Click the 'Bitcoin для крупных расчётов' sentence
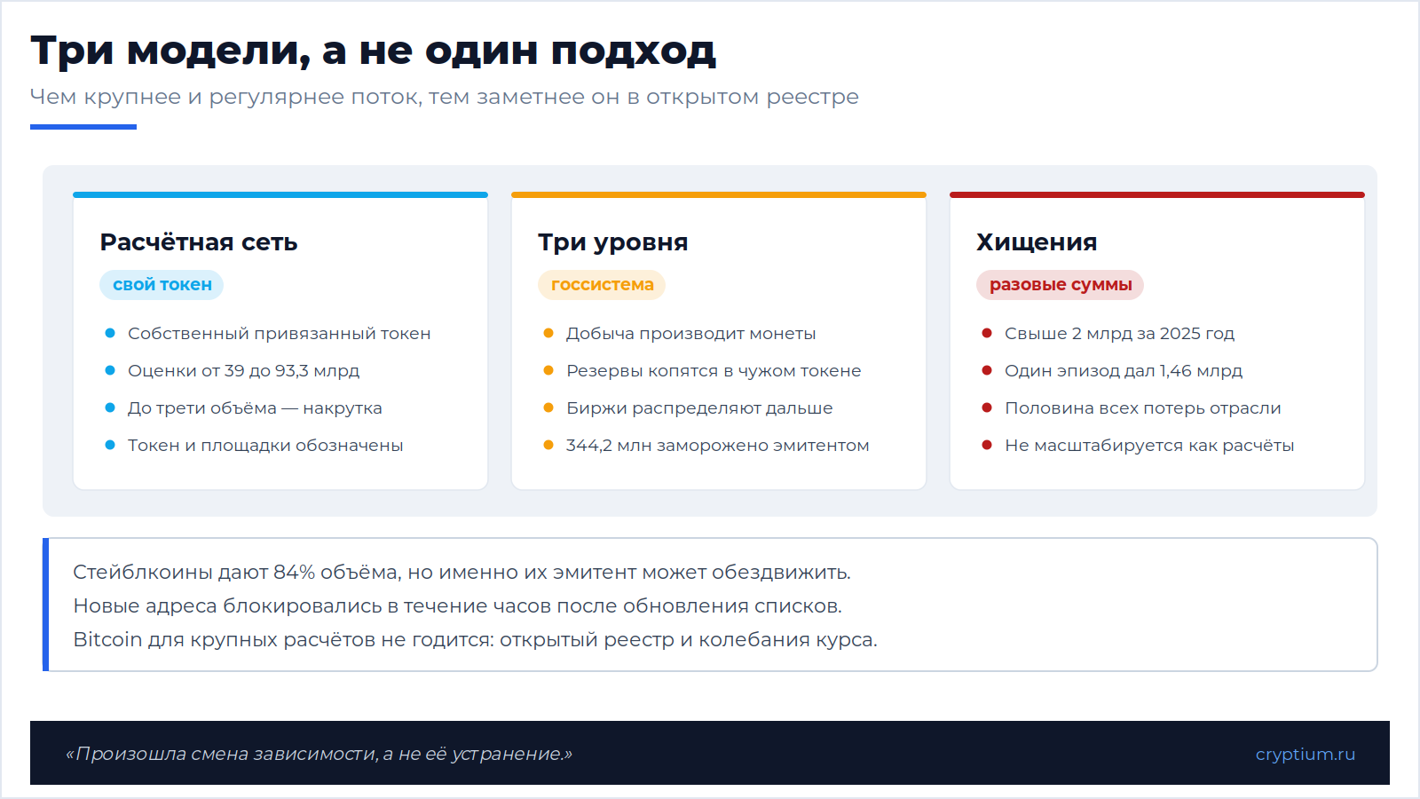Viewport: 1420px width, 799px height. coord(475,640)
